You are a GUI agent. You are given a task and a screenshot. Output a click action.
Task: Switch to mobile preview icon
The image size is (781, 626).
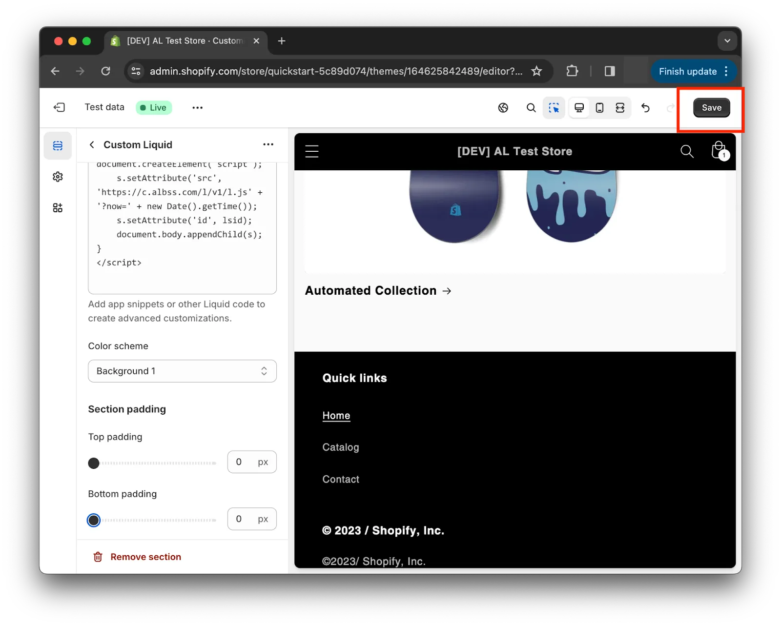600,108
